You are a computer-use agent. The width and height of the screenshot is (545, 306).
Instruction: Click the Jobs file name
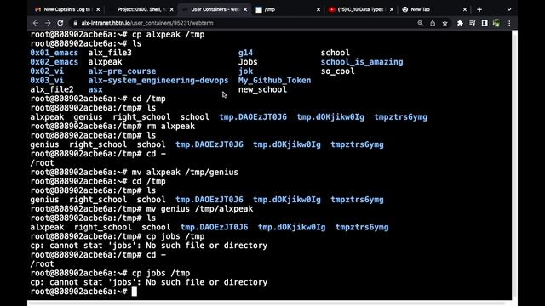pos(248,62)
